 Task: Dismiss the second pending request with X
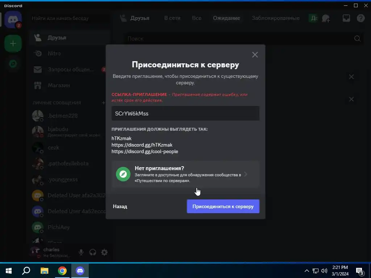click(x=351, y=99)
